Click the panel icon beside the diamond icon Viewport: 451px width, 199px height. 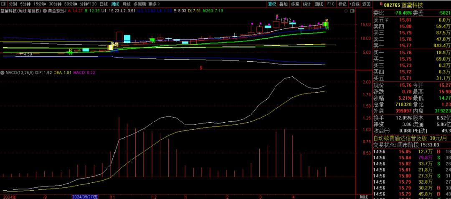pyautogui.click(x=352, y=11)
